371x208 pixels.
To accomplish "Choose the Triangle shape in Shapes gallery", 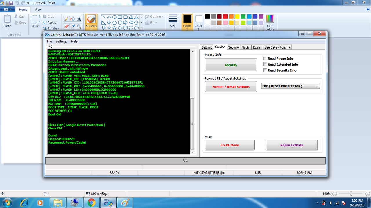I will 136,17.
